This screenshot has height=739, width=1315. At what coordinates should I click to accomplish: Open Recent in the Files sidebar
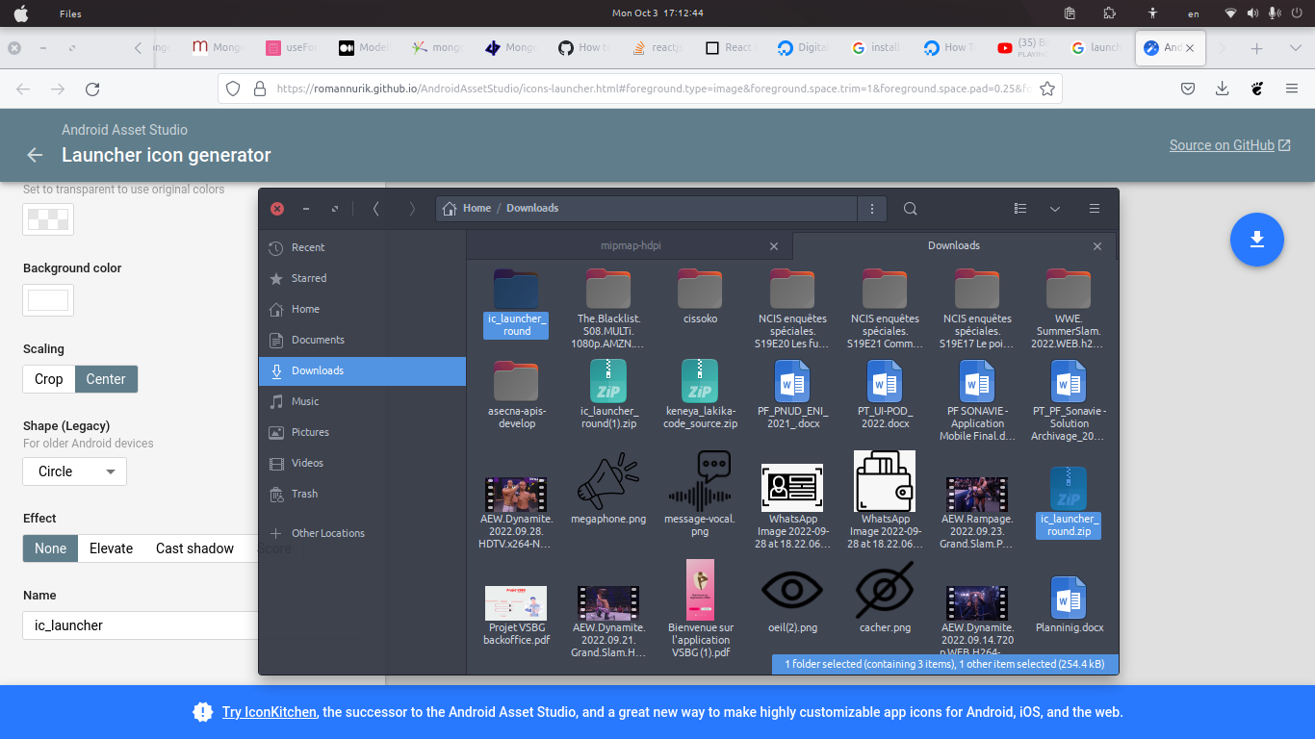[x=362, y=247]
